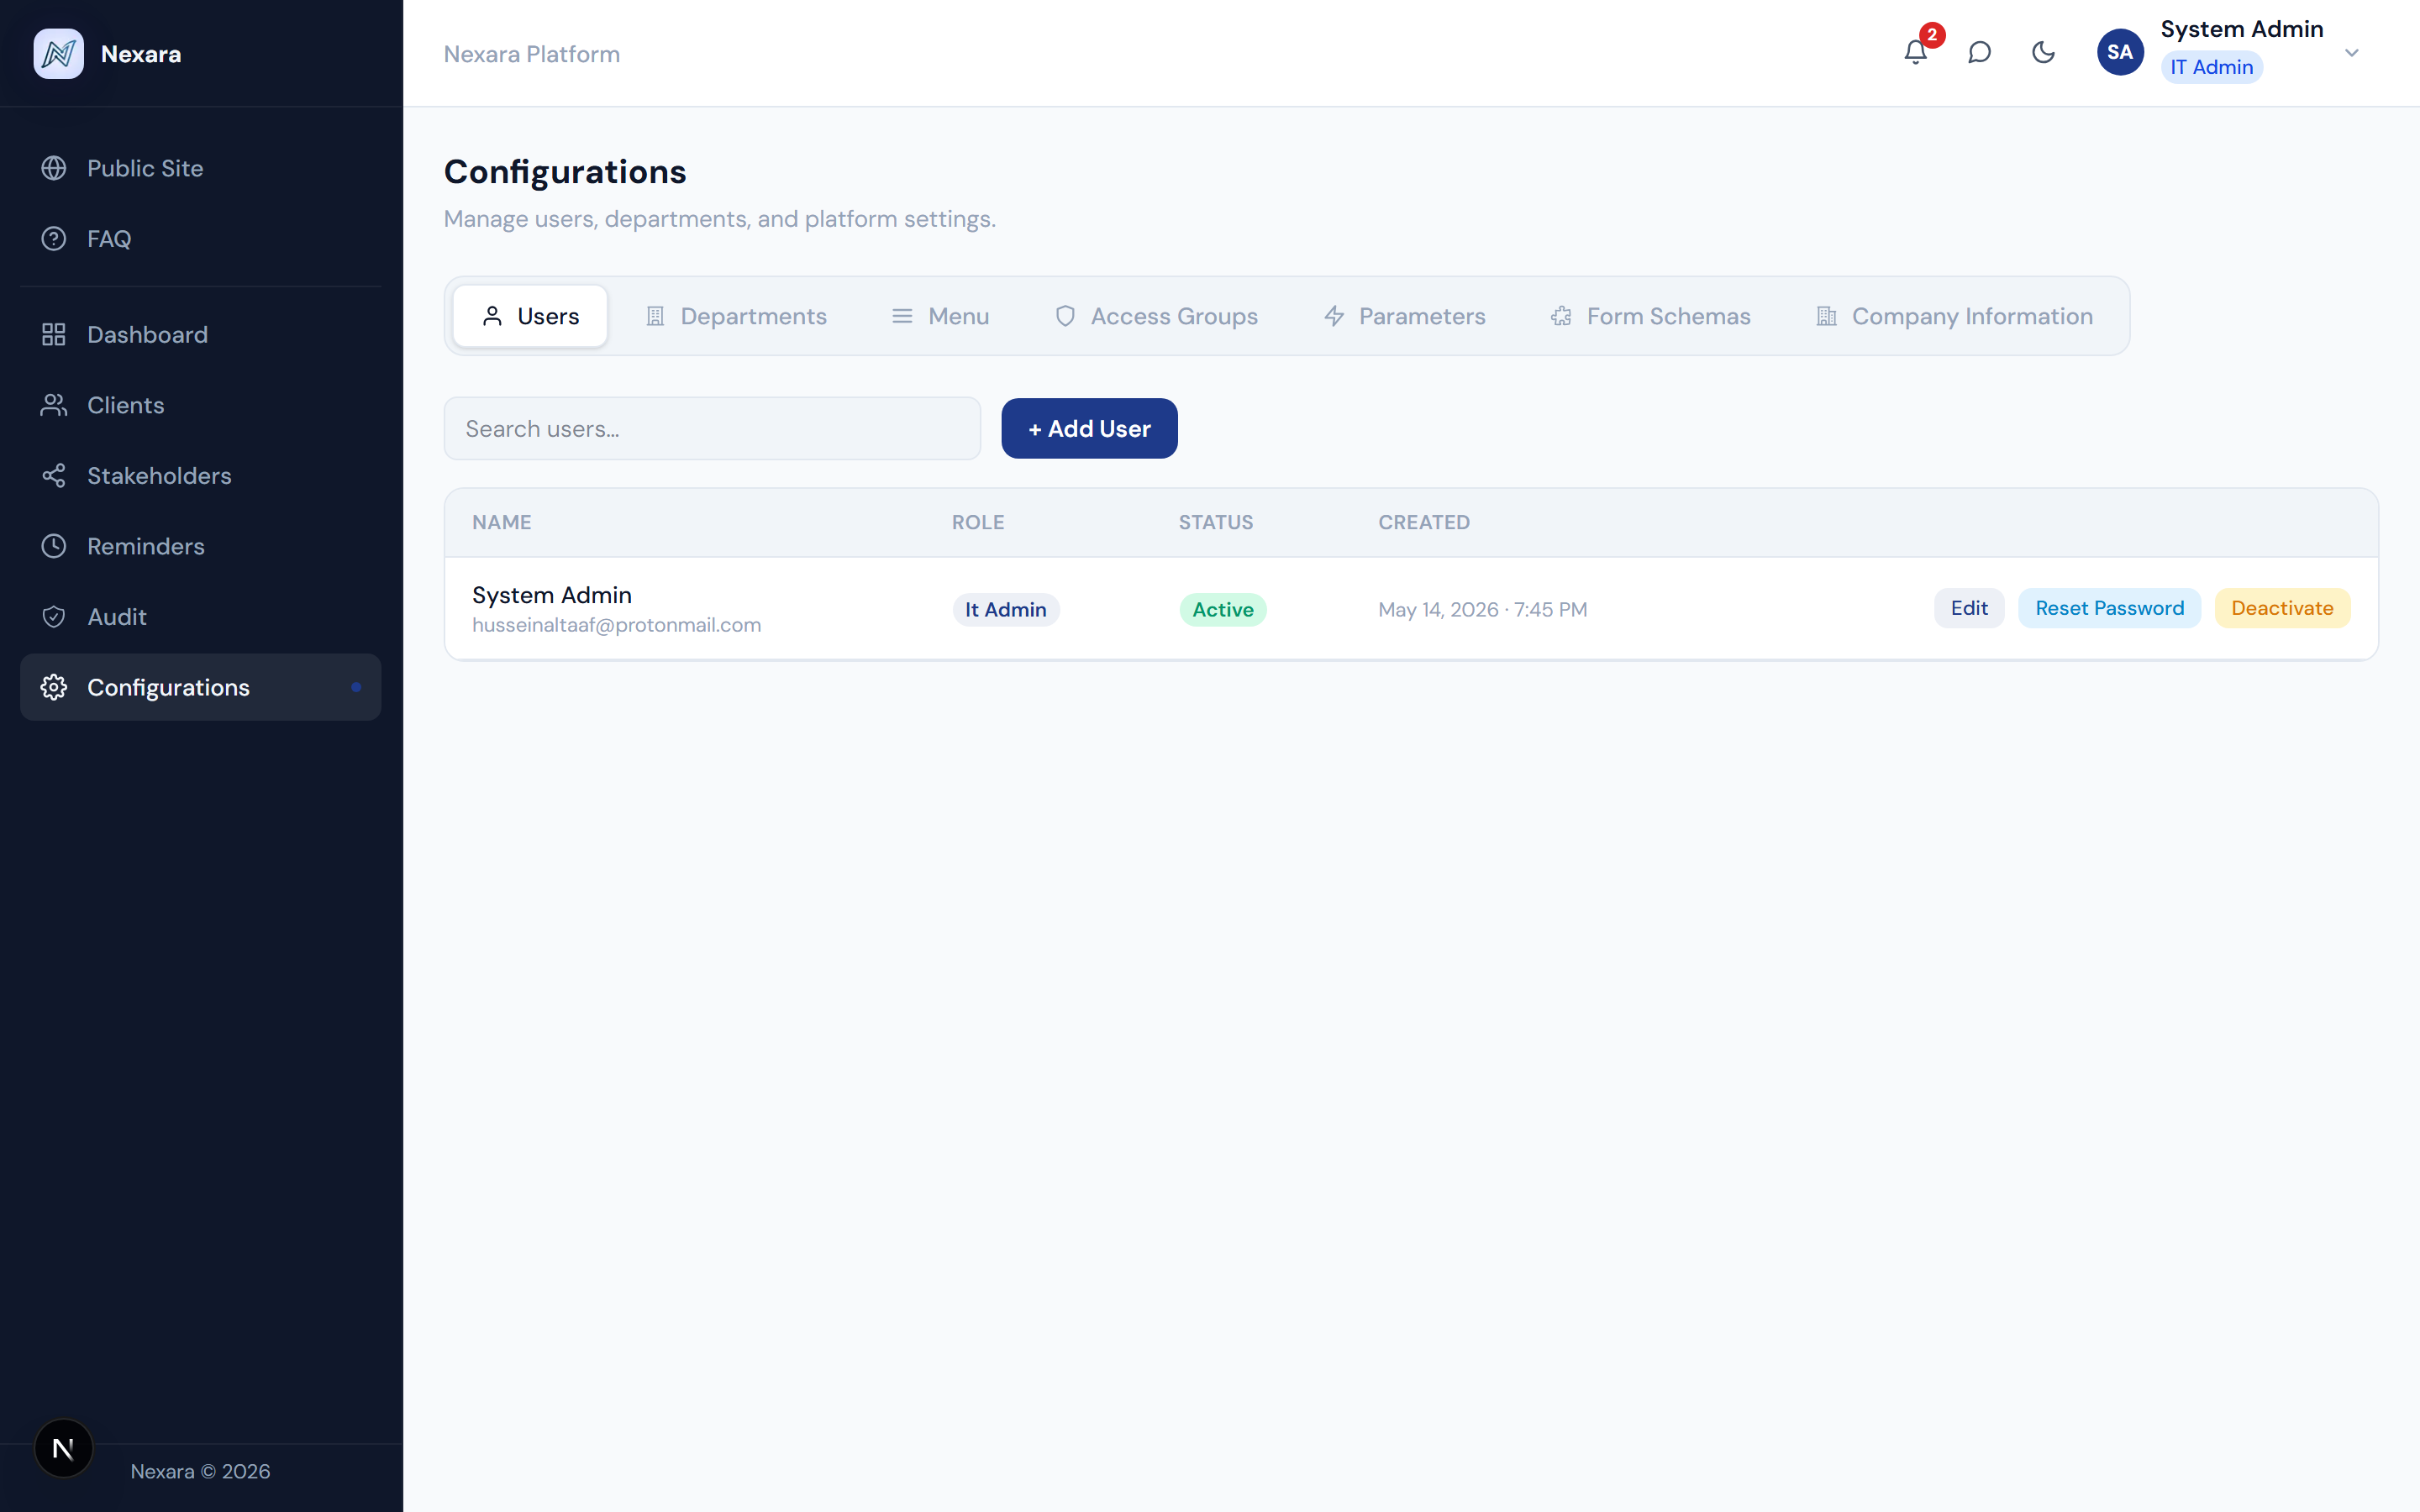Open FAQ in the sidebar
The image size is (2420, 1512).
pyautogui.click(x=201, y=239)
